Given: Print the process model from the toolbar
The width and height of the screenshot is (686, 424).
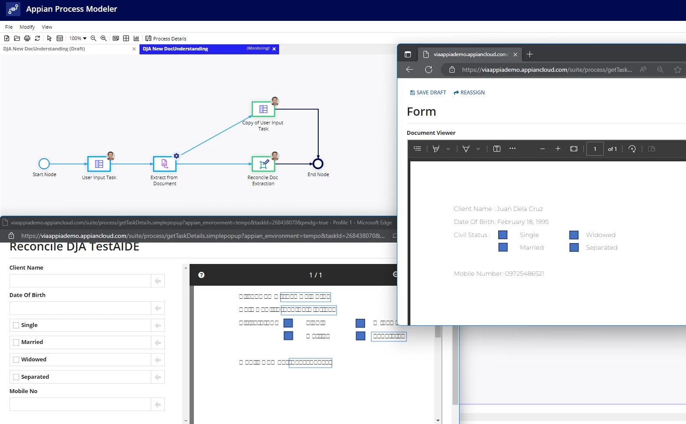Looking at the screenshot, I should 27,38.
